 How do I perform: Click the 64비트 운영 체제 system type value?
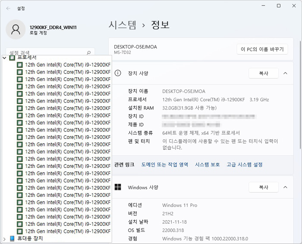click(x=201, y=133)
